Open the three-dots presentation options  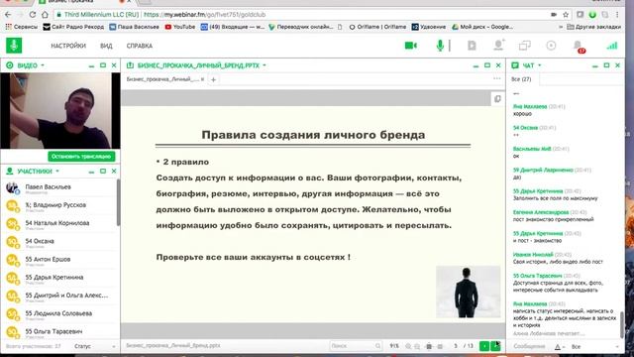click(x=497, y=78)
